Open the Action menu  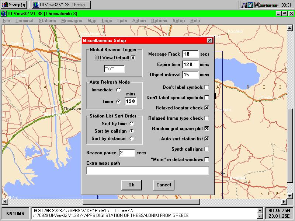point(139,21)
